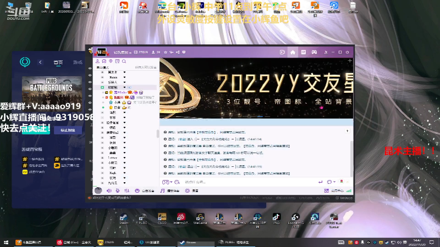This screenshot has height=247, width=440.
Task: Click the chat area vertical scrollbar
Action: [x=351, y=158]
